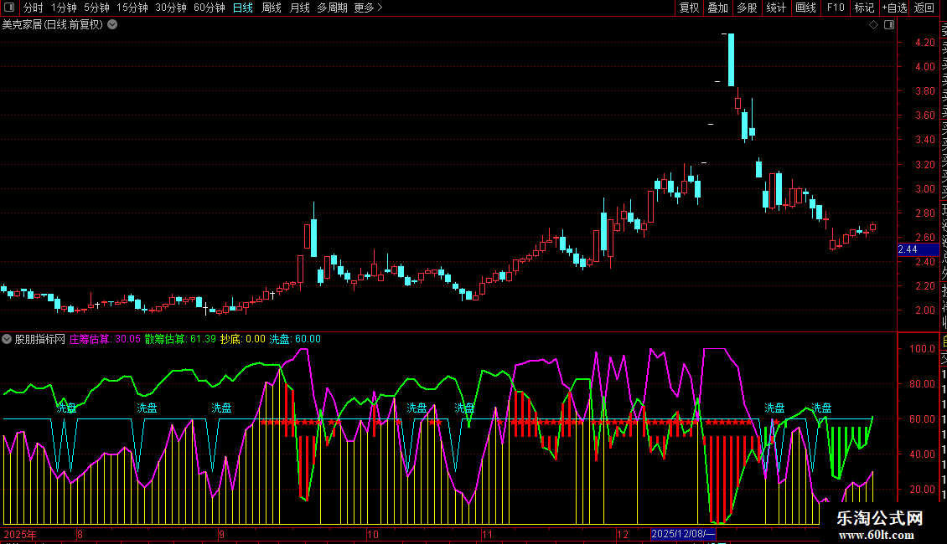The height and width of the screenshot is (544, 947).
Task: Switch to 周线 weekly chart
Action: pos(272,8)
